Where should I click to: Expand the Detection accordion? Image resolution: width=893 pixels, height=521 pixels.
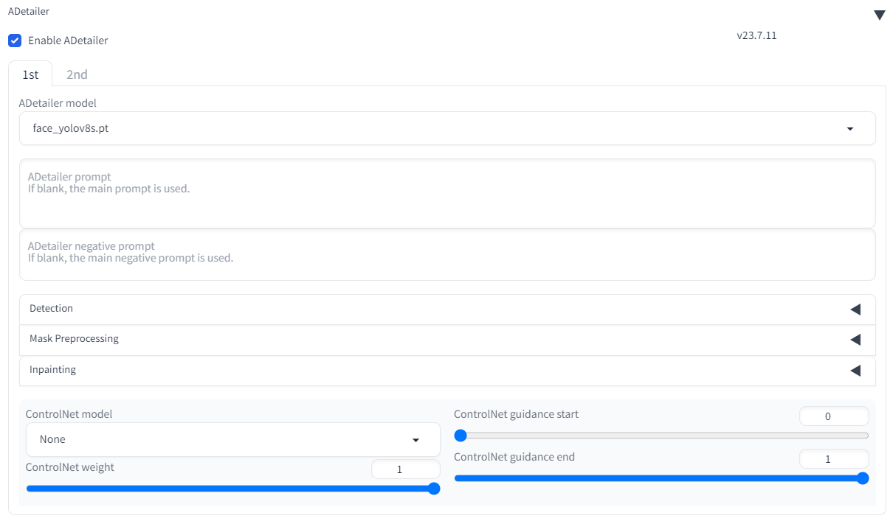[447, 310]
